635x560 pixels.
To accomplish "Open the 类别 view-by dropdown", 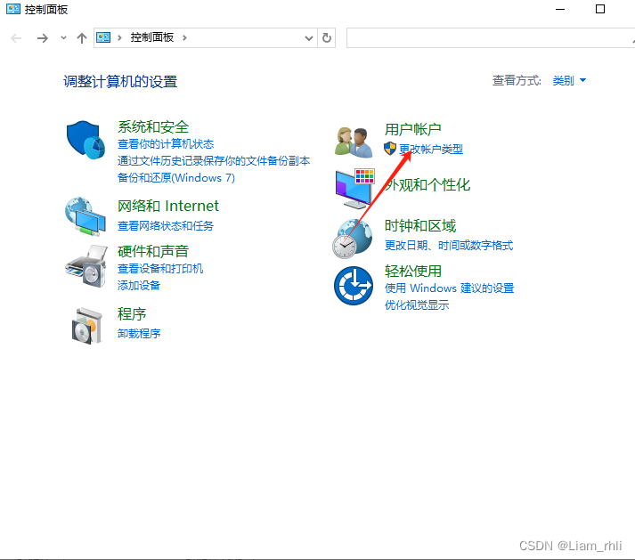I will point(569,81).
